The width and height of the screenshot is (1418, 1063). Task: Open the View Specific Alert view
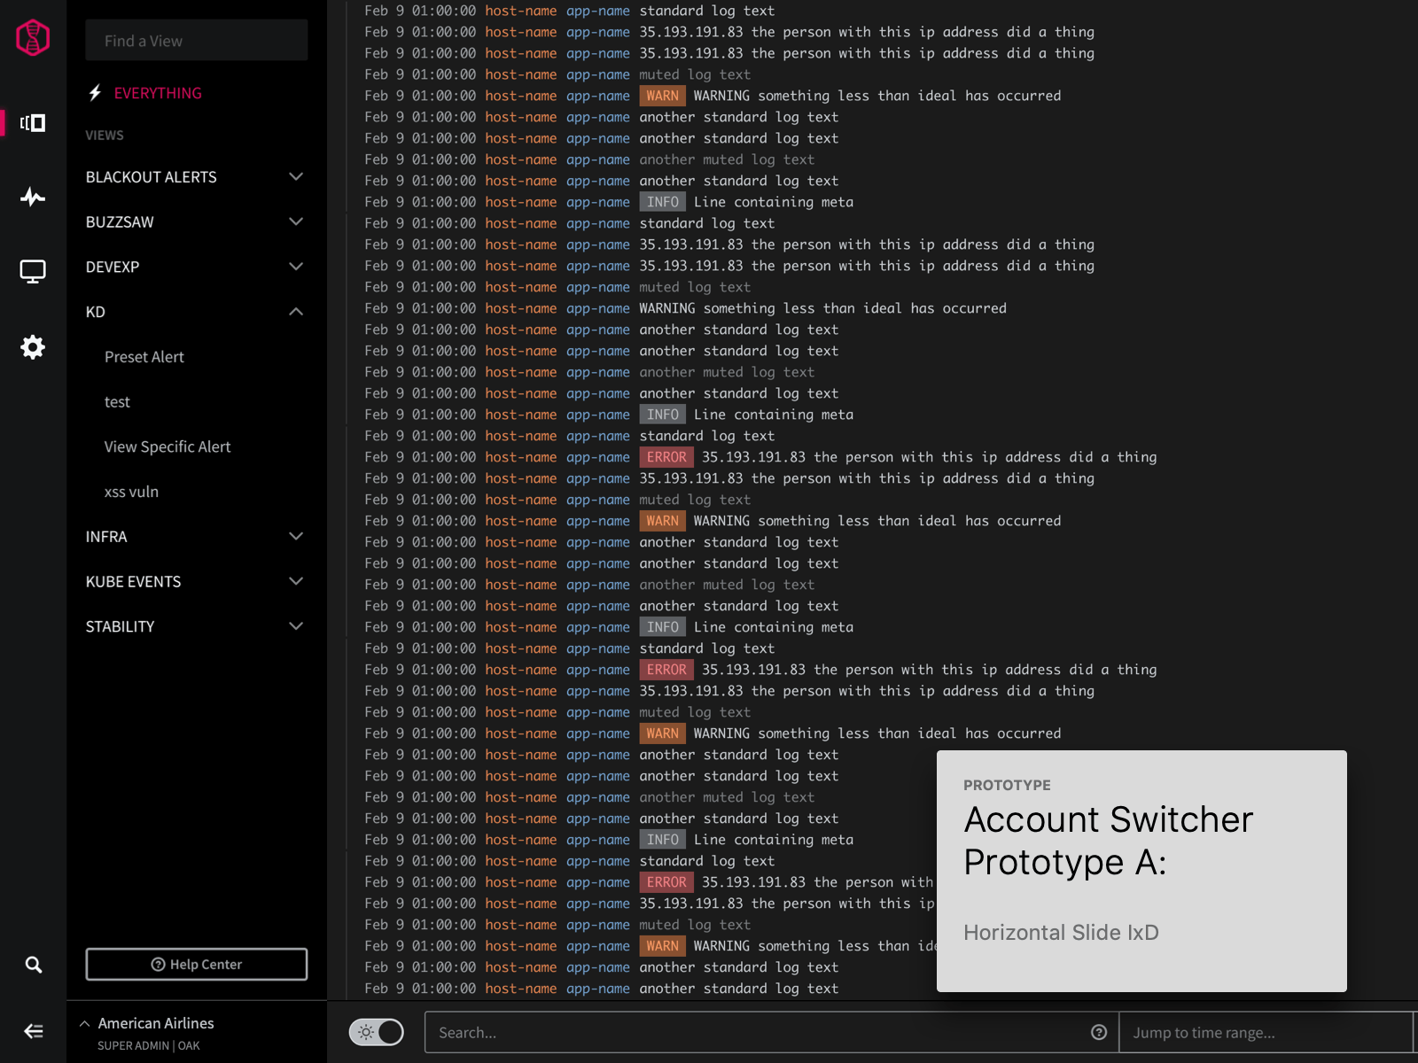(168, 447)
